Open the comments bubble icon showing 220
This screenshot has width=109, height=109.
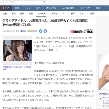[21, 31]
